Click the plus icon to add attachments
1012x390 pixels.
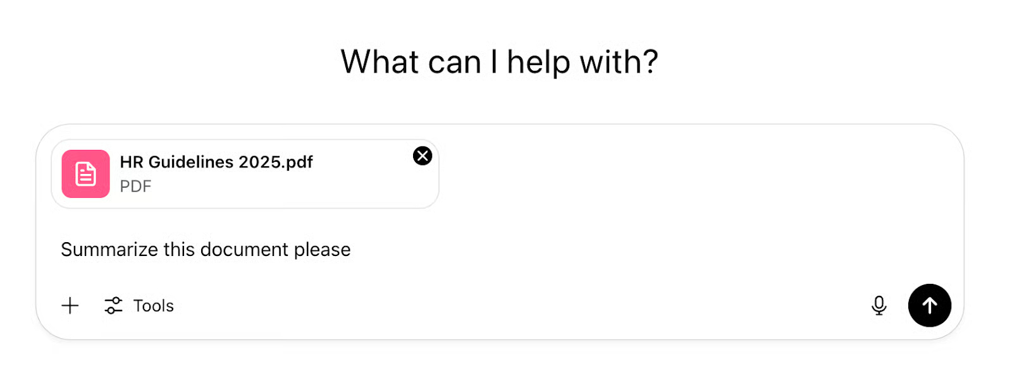click(70, 306)
